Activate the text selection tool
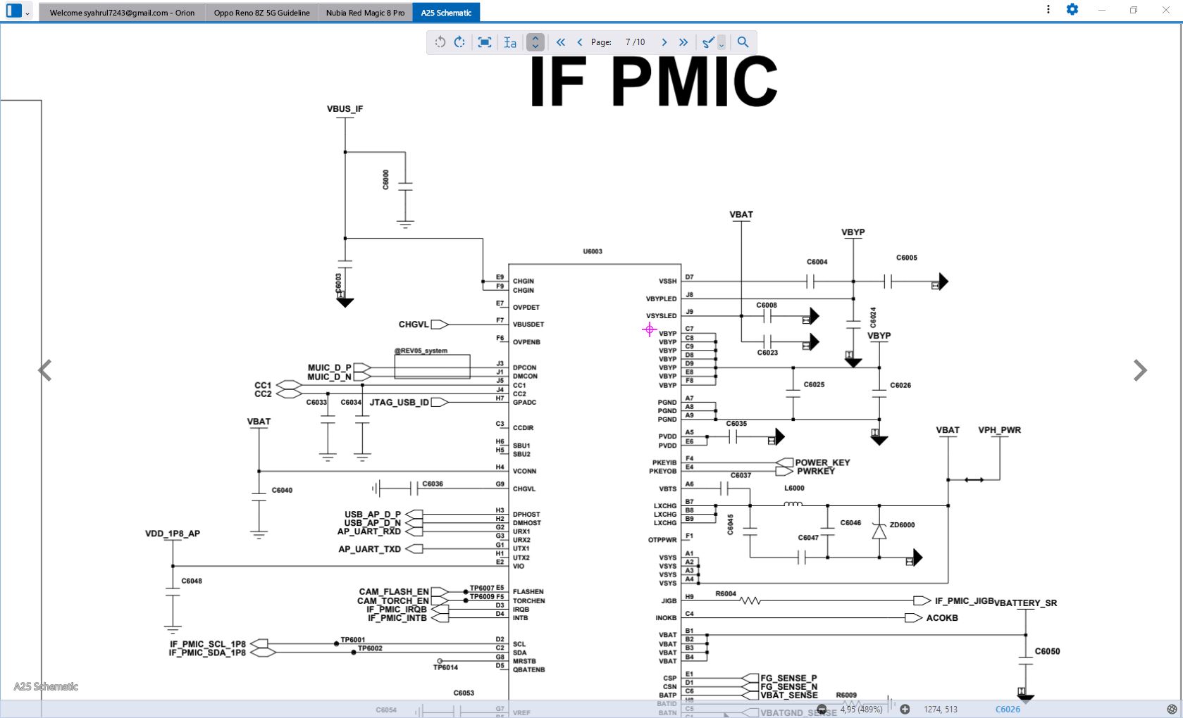1183x718 pixels. point(510,42)
